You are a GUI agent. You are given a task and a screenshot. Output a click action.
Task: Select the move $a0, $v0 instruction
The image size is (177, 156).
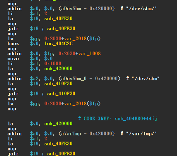[30, 59]
